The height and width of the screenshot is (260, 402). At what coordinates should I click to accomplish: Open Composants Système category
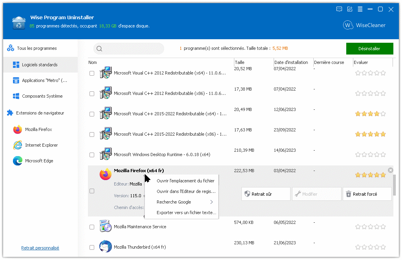click(x=40, y=96)
